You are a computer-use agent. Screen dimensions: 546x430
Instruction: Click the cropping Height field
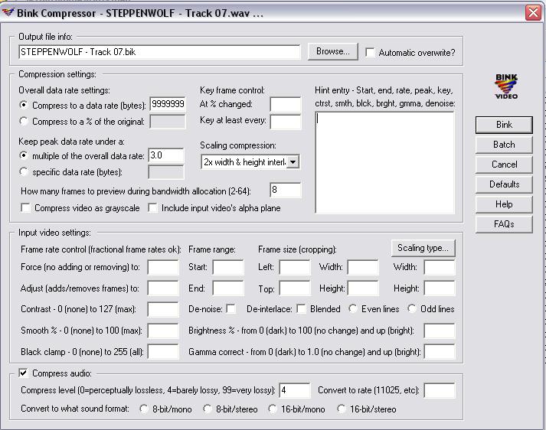[x=363, y=288]
